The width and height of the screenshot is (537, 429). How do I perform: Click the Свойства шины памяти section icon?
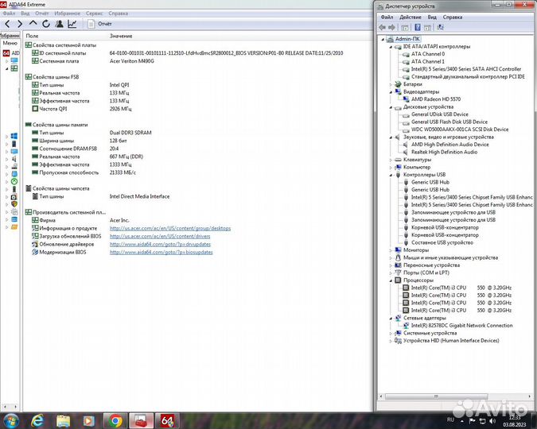tap(29, 125)
